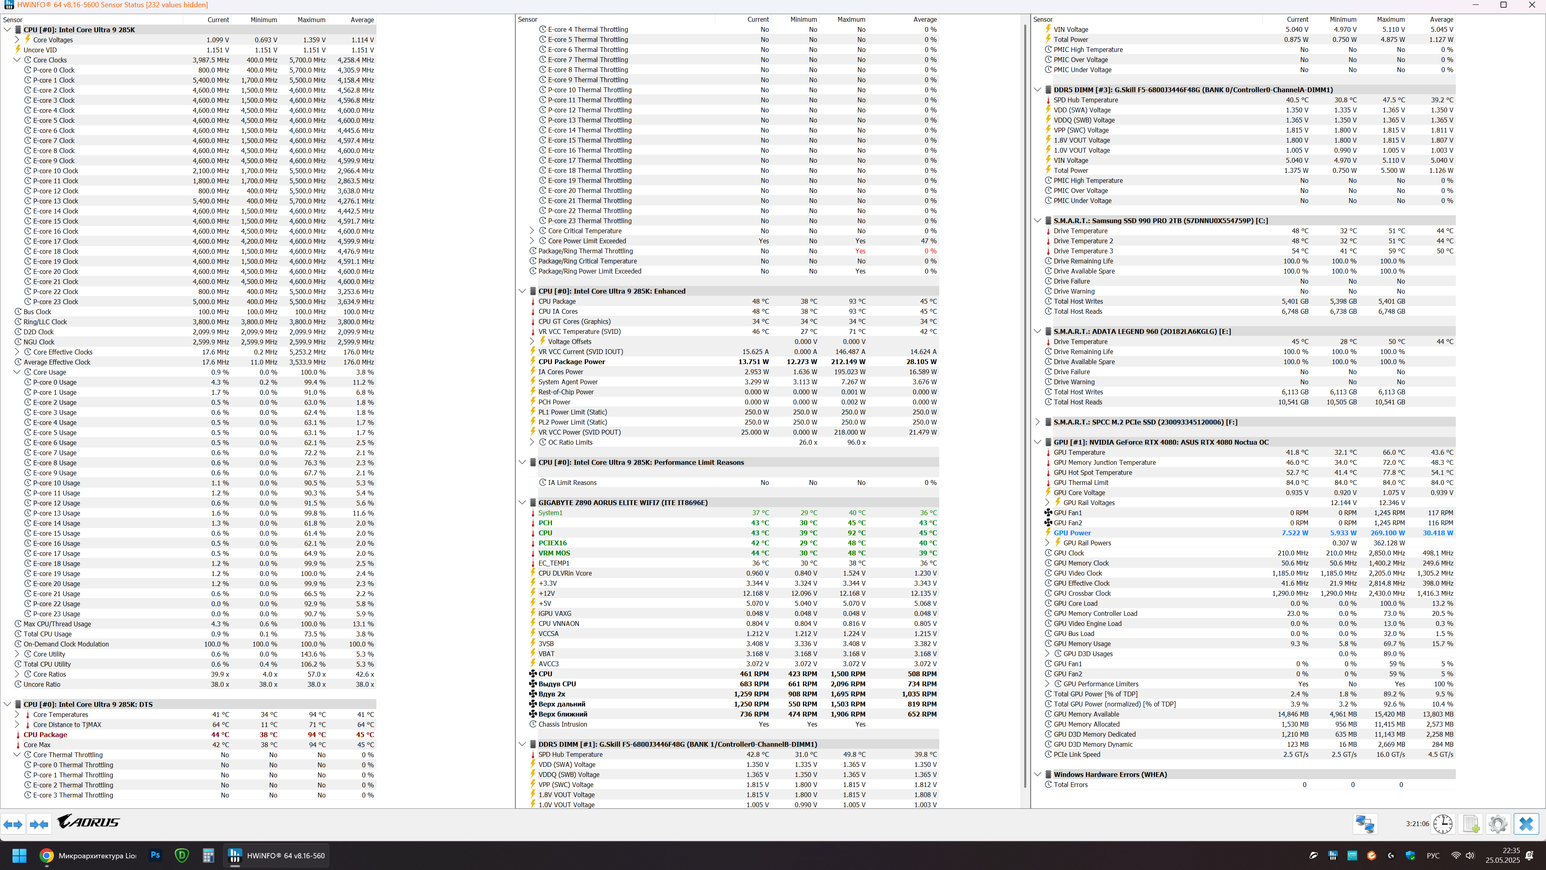Click the shrink columns arrows button
1546x870 pixels.
point(39,824)
